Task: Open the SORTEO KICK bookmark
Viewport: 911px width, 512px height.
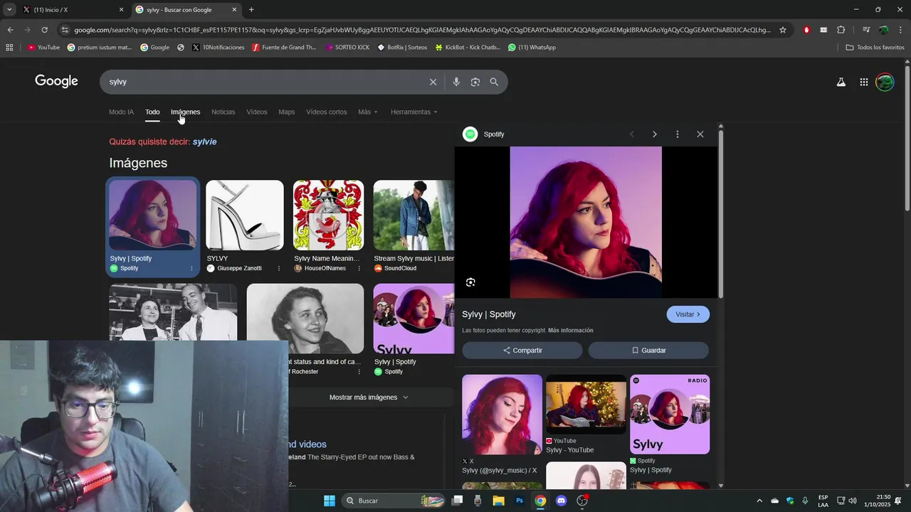Action: pyautogui.click(x=347, y=48)
